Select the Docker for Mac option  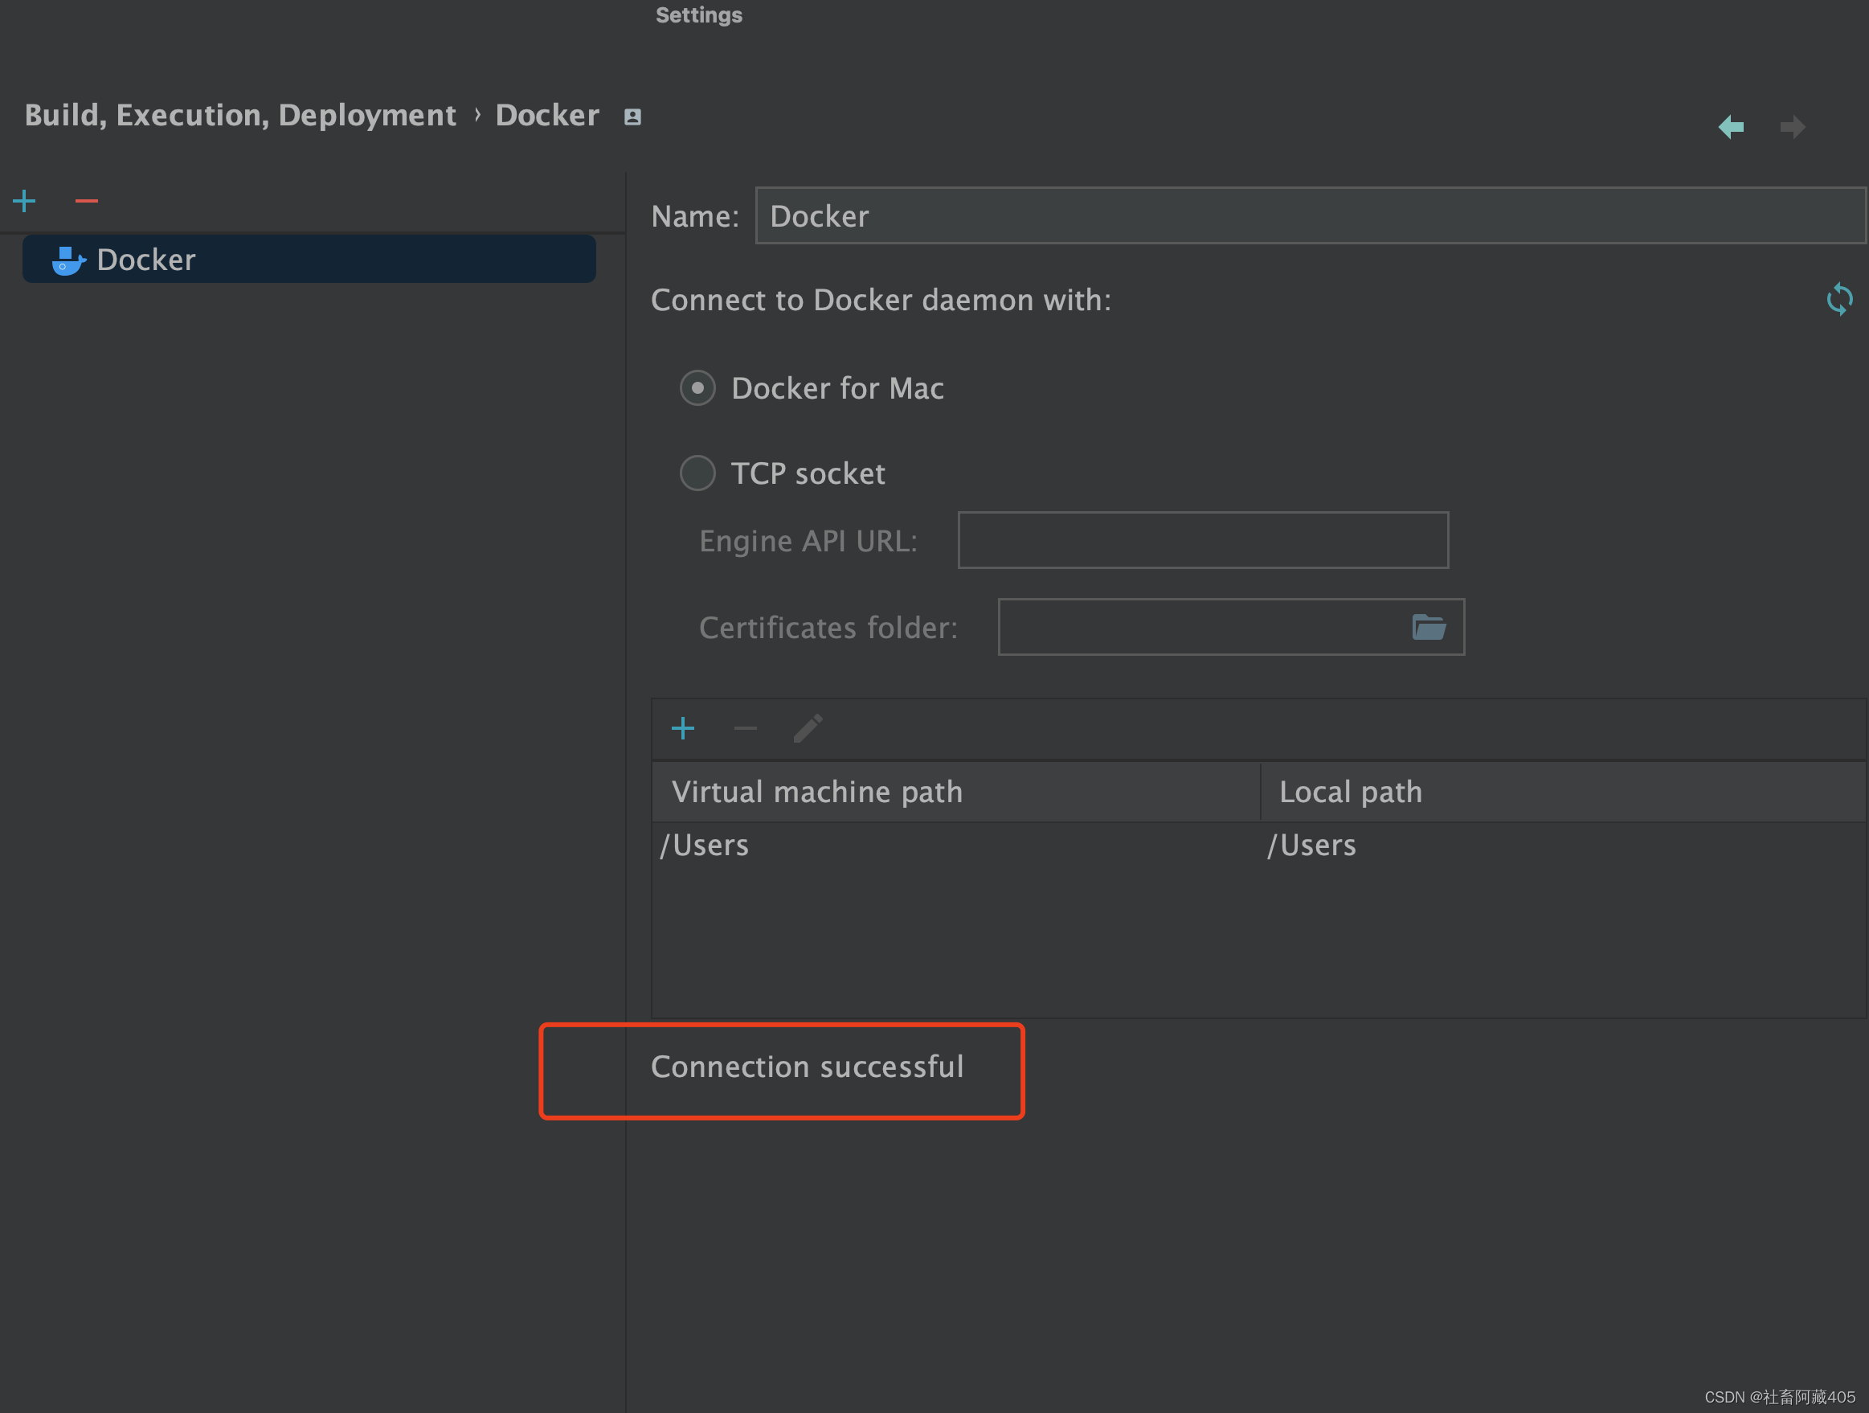pyautogui.click(x=698, y=388)
